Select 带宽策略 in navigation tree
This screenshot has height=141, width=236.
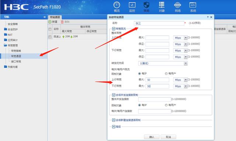coord(16,51)
